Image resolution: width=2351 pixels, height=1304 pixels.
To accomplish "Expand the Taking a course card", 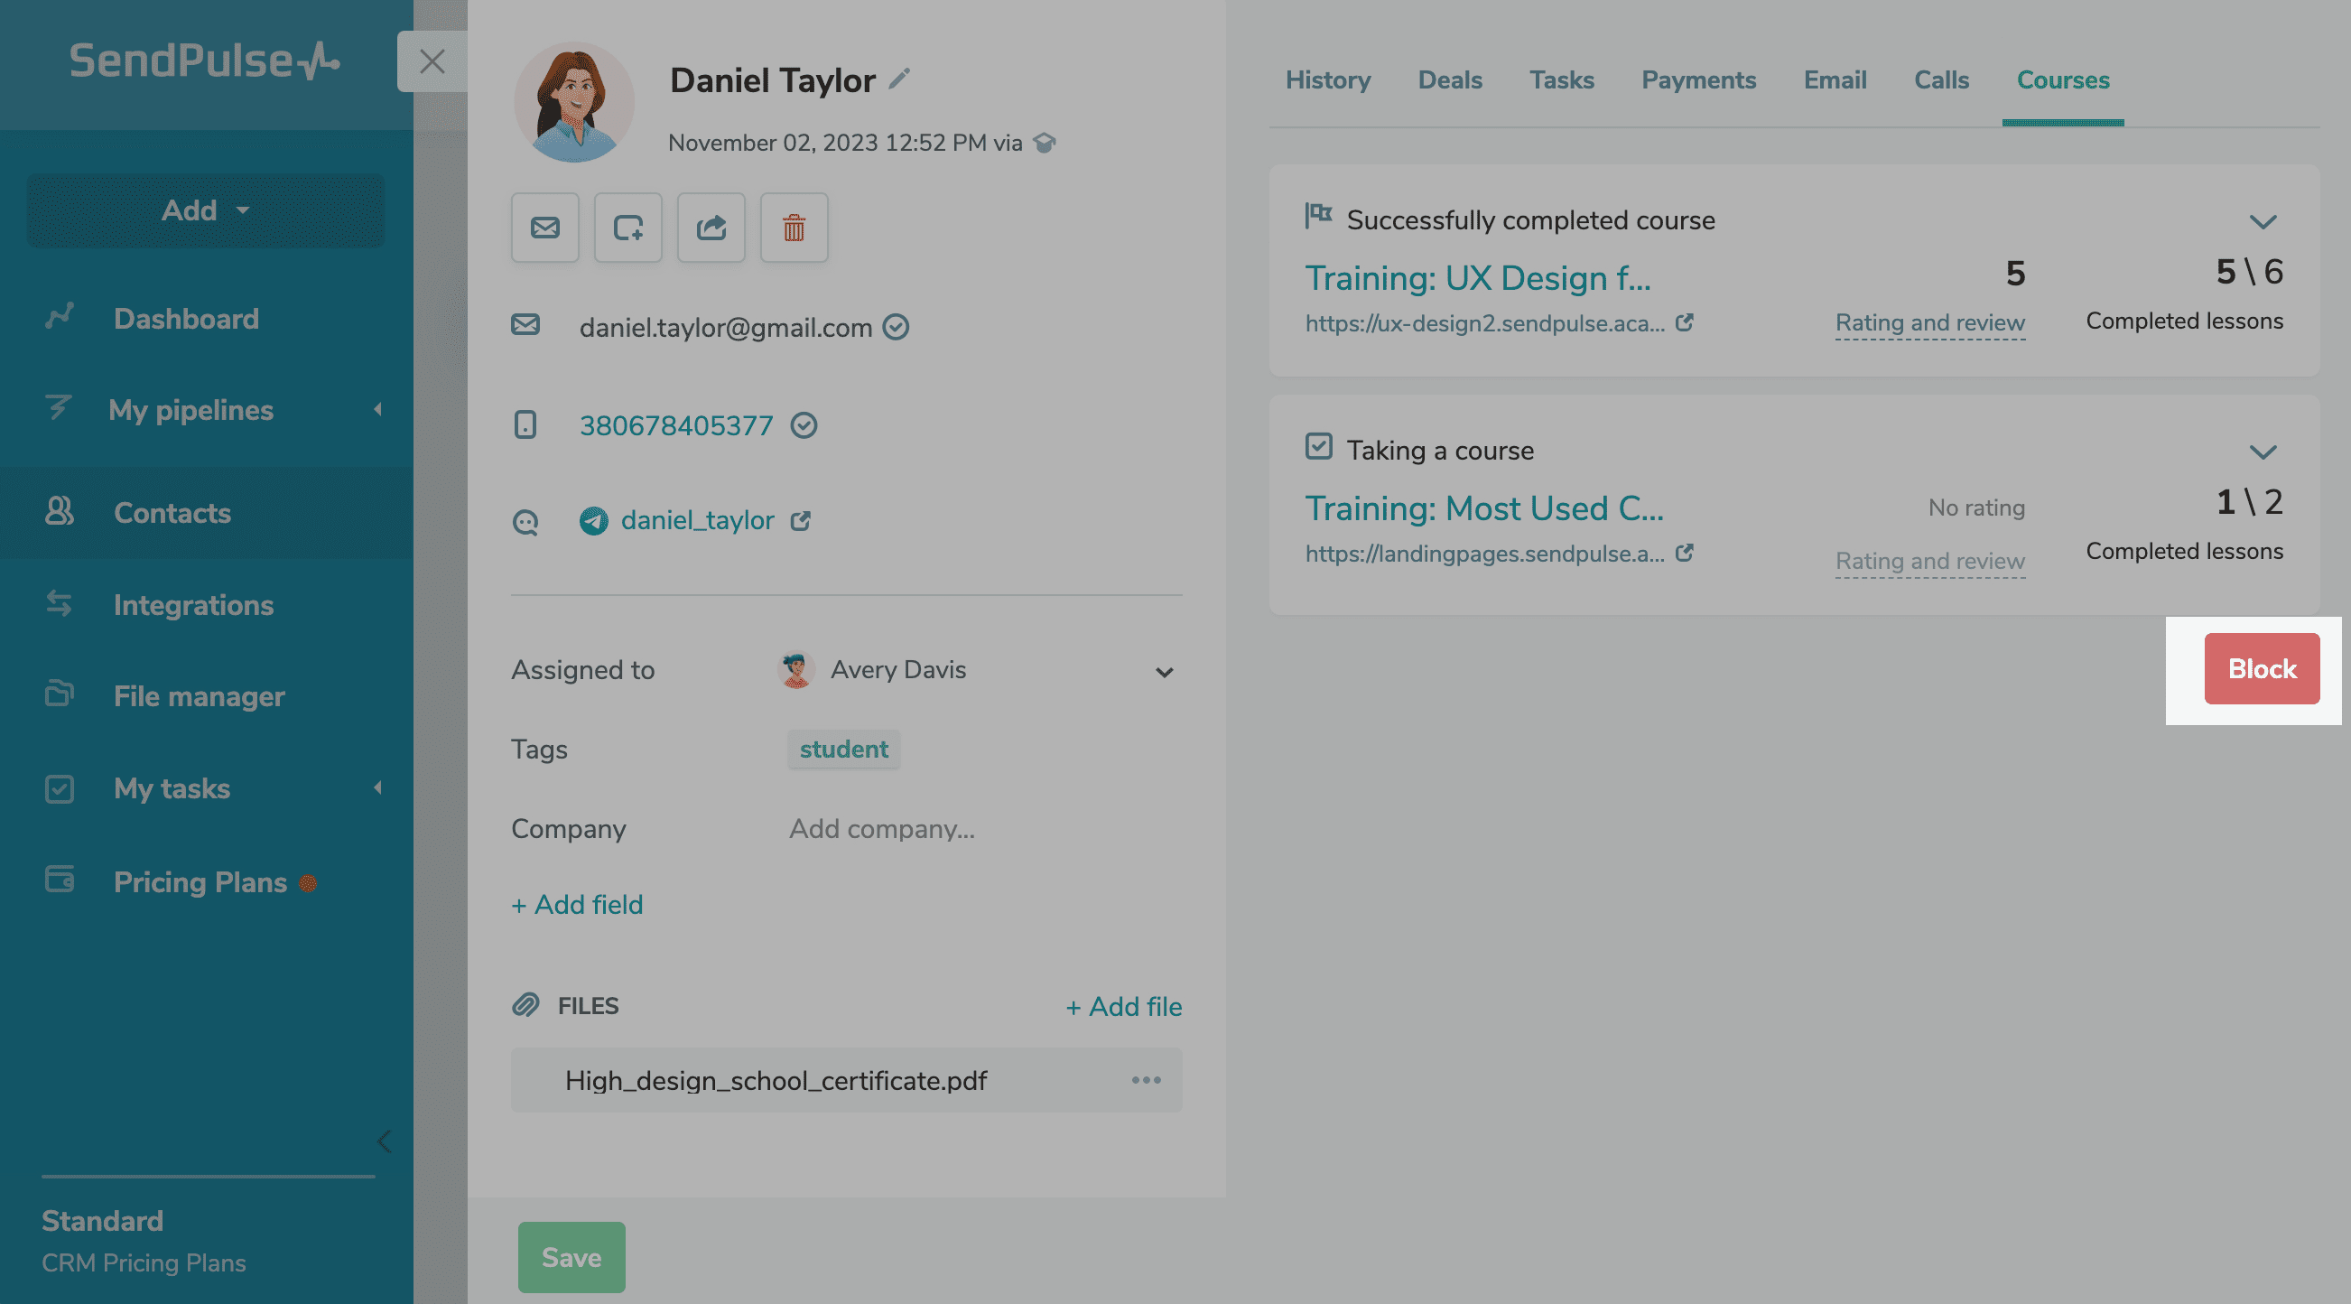I will click(x=2263, y=452).
